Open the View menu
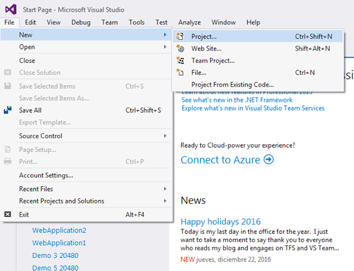This screenshot has width=354, height=271. click(54, 22)
